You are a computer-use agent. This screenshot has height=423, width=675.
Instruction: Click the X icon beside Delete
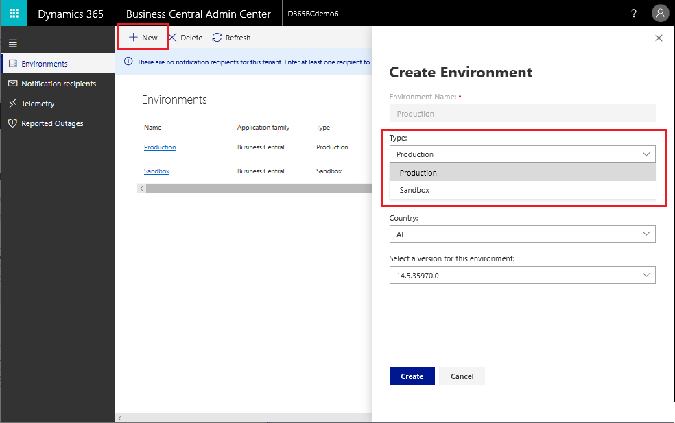point(172,38)
